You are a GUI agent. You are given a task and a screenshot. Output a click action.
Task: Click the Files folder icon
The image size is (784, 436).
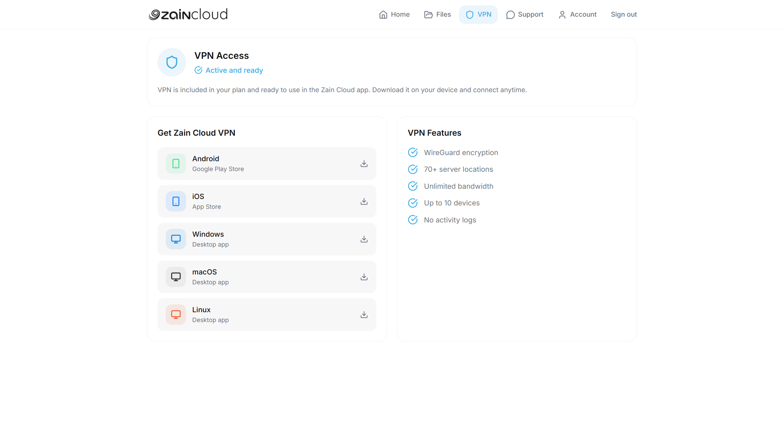point(428,15)
